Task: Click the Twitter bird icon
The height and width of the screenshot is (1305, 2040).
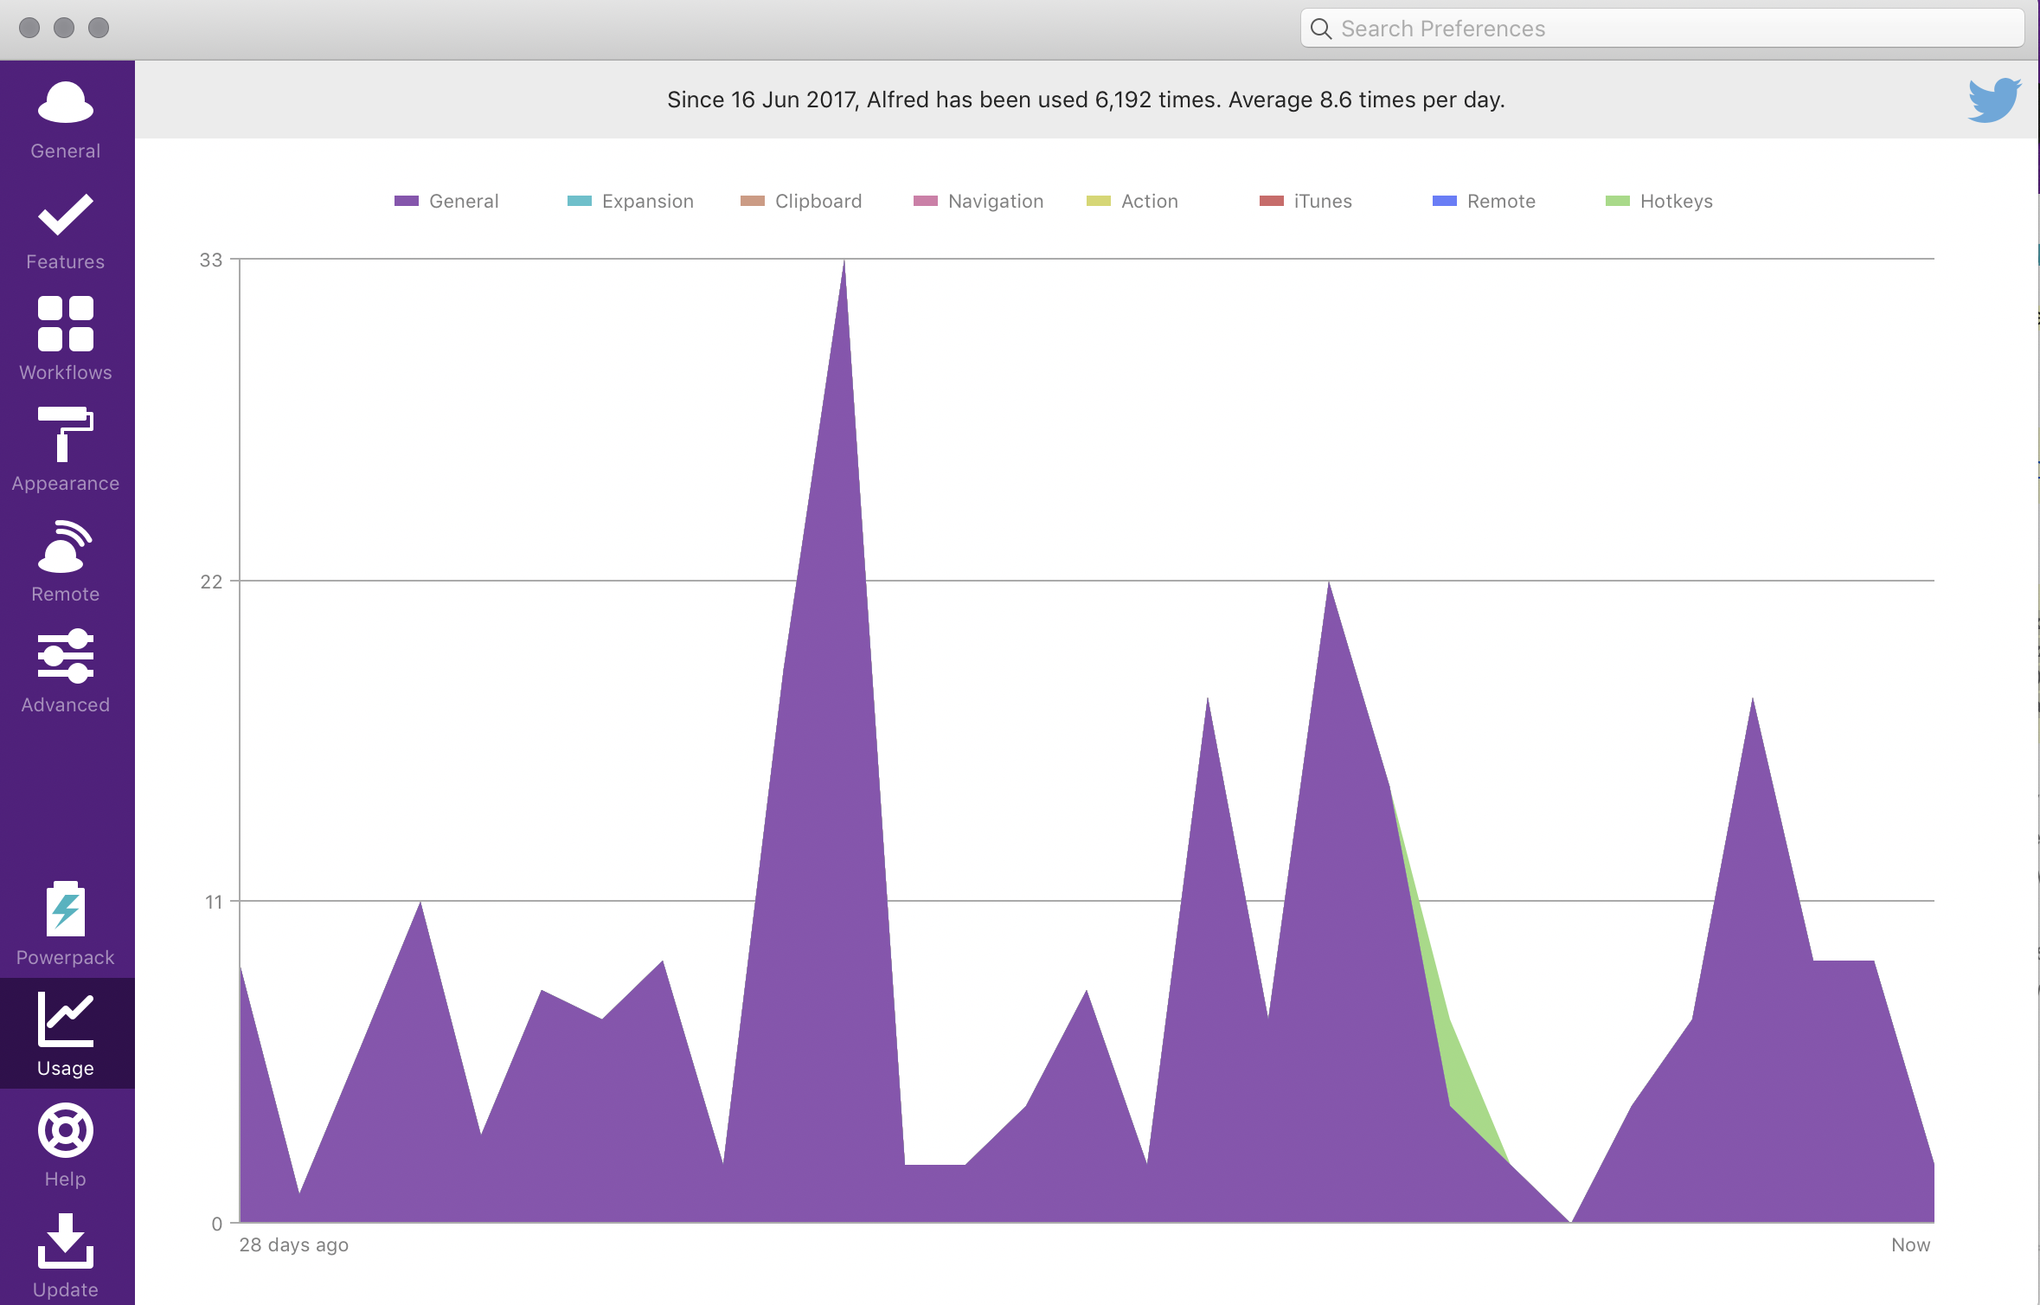Action: tap(1994, 100)
